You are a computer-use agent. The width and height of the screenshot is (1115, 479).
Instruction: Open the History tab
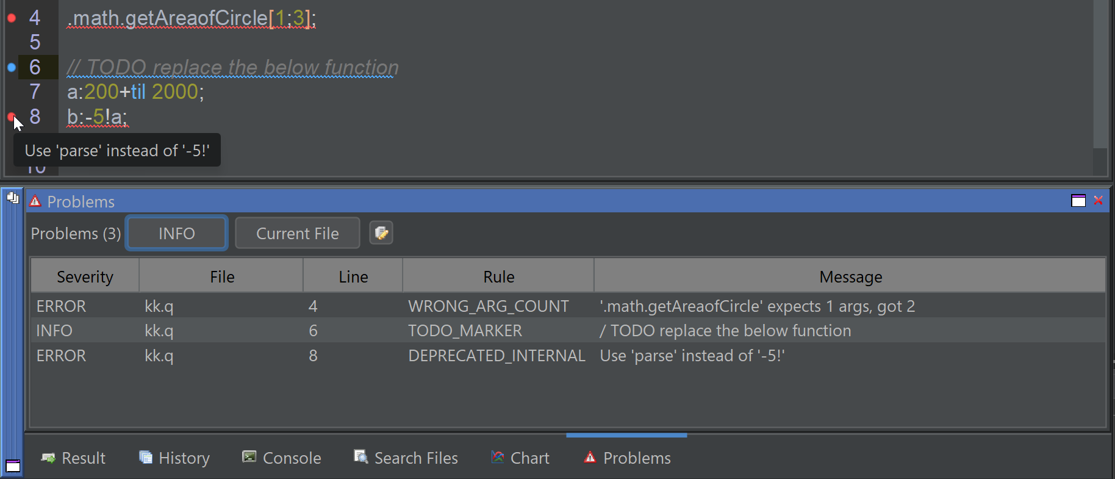pos(174,458)
